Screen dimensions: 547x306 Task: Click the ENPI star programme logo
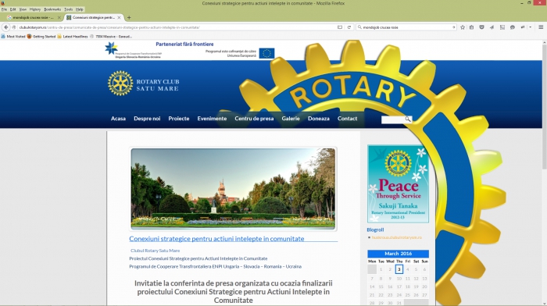pyautogui.click(x=112, y=48)
